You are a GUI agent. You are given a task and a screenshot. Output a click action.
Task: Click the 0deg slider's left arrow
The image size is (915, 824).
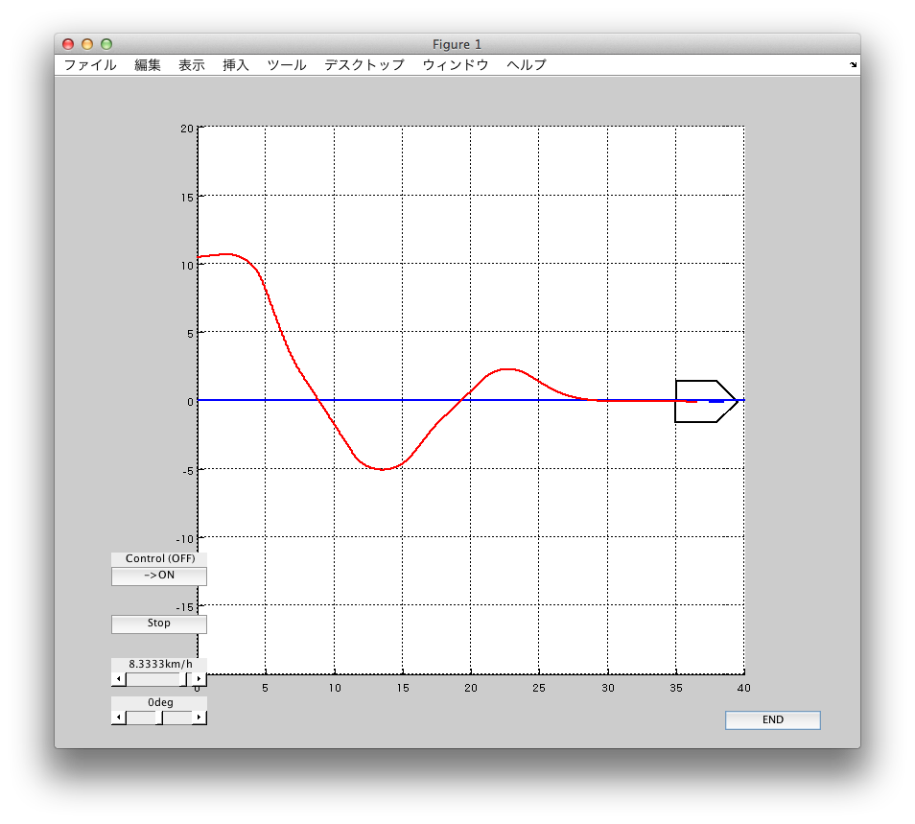pyautogui.click(x=118, y=718)
